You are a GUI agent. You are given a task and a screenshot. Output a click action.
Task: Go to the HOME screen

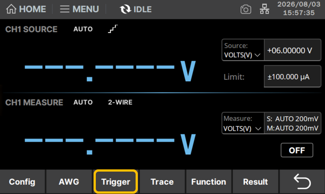point(26,9)
